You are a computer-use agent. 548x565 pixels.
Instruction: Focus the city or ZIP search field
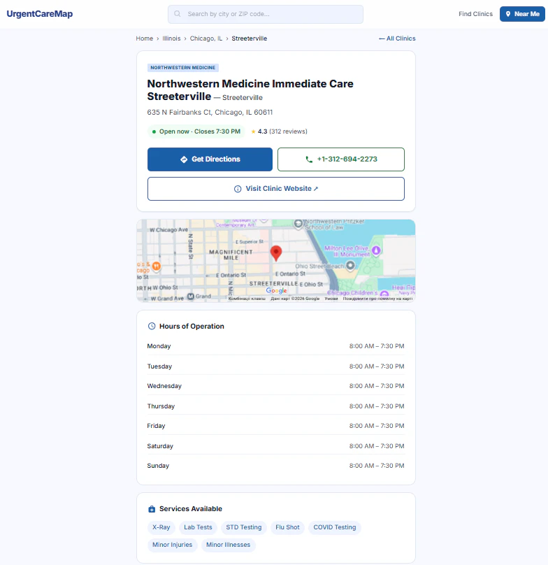265,14
